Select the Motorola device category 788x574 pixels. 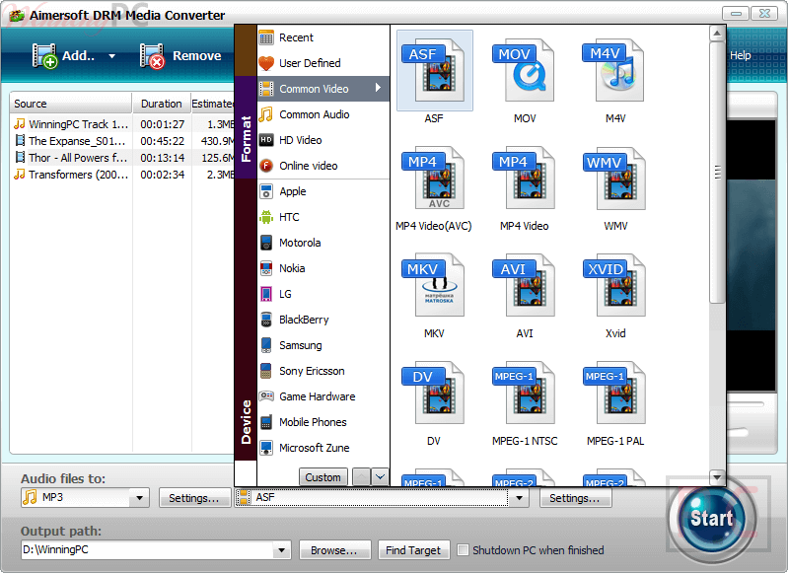(323, 243)
